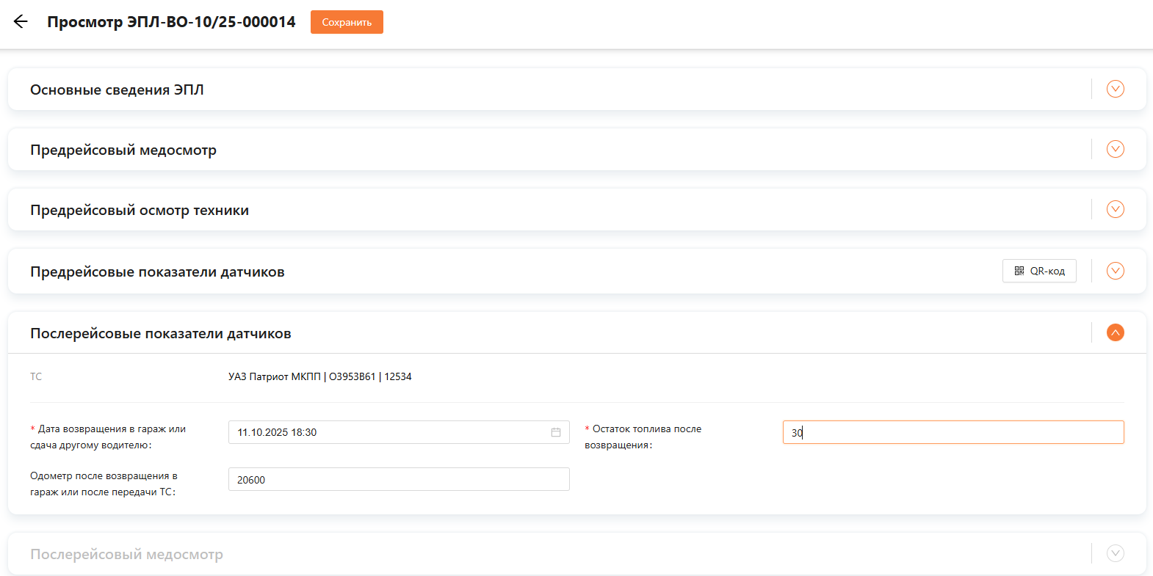Focus the Остаток топлива после возвращения input
Screen dimensions: 1153x576
click(953, 432)
